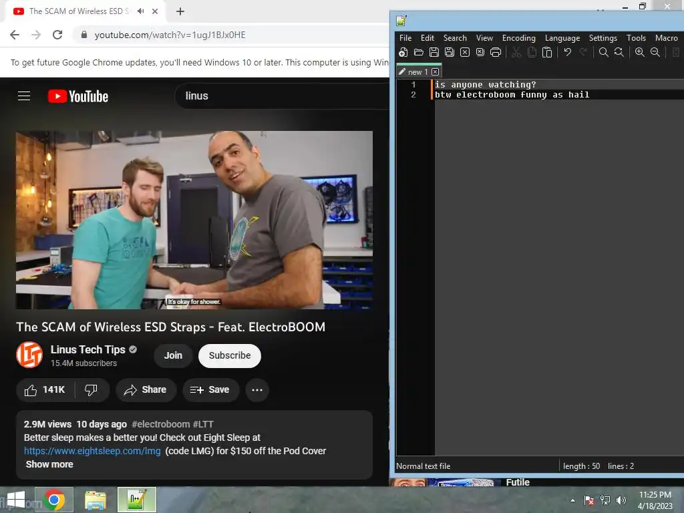This screenshot has height=513, width=684.
Task: Zoom in using the Notepad++ plus magnifier
Action: tap(639, 52)
